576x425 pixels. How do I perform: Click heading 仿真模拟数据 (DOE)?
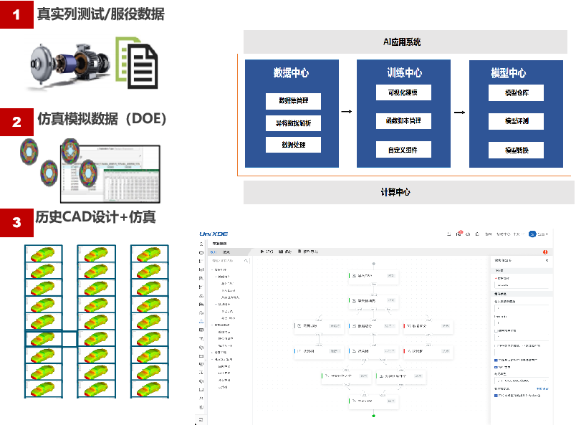click(x=102, y=118)
